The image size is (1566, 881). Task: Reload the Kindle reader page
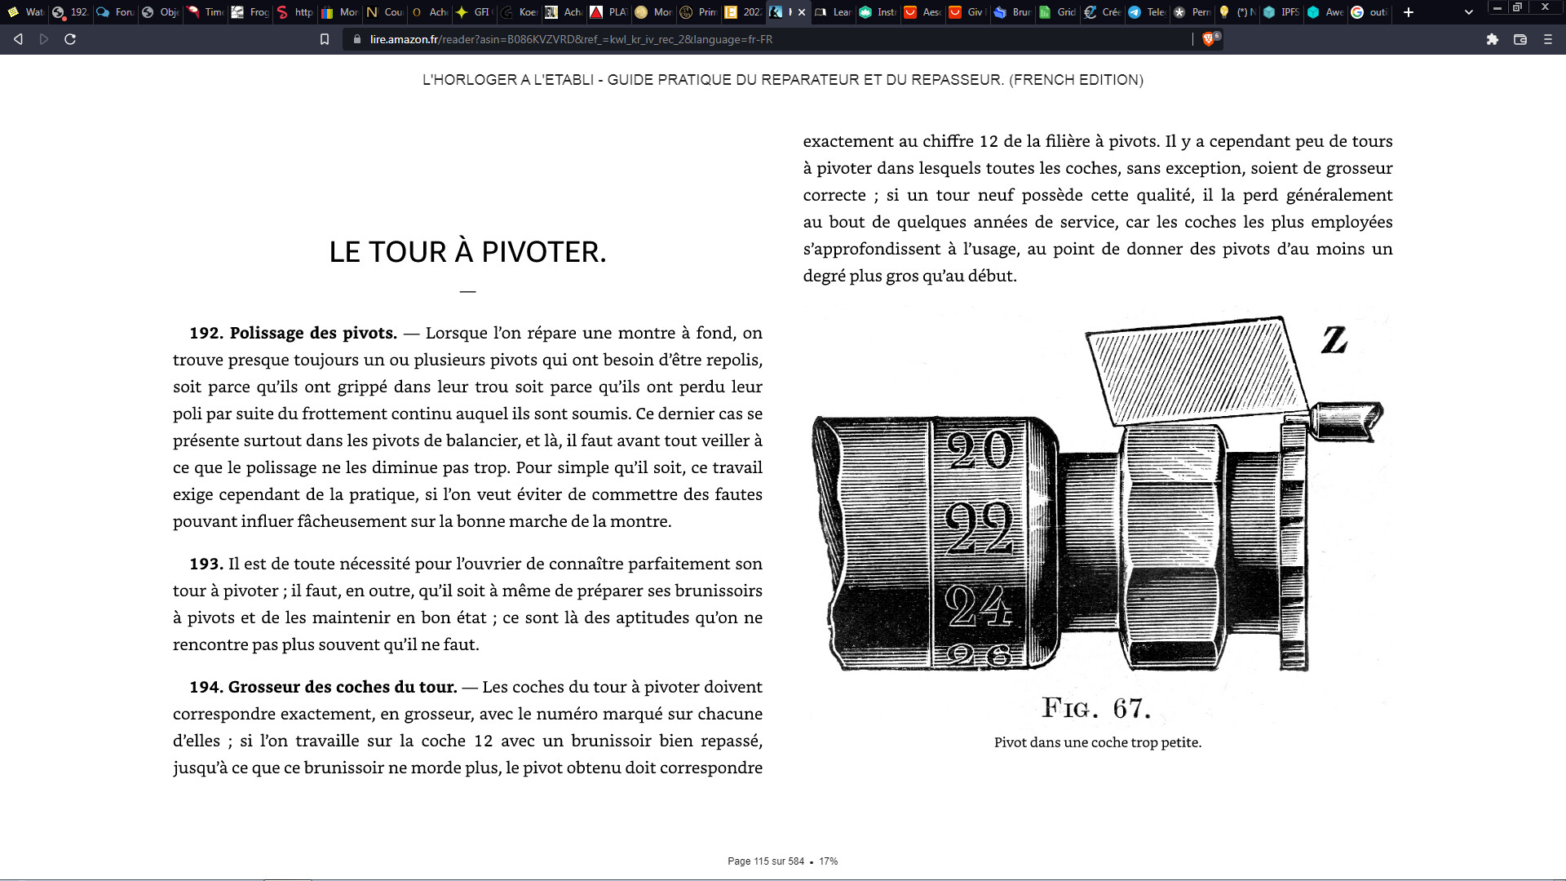pyautogui.click(x=70, y=39)
